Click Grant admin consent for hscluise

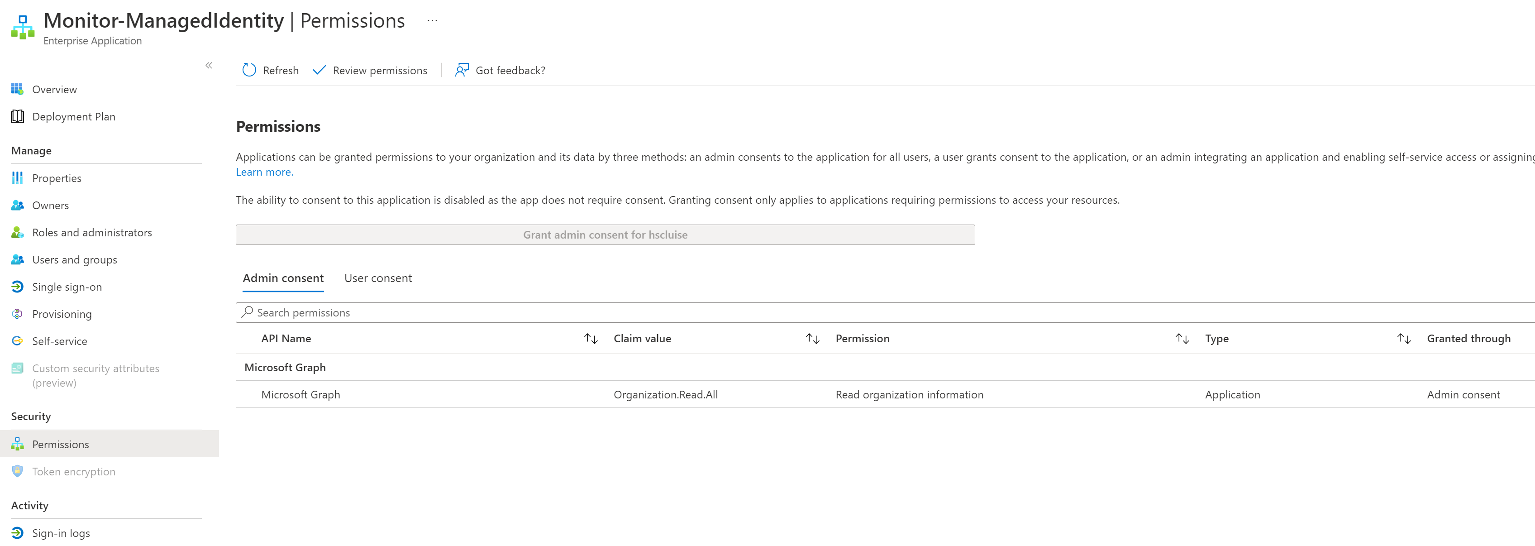[605, 235]
